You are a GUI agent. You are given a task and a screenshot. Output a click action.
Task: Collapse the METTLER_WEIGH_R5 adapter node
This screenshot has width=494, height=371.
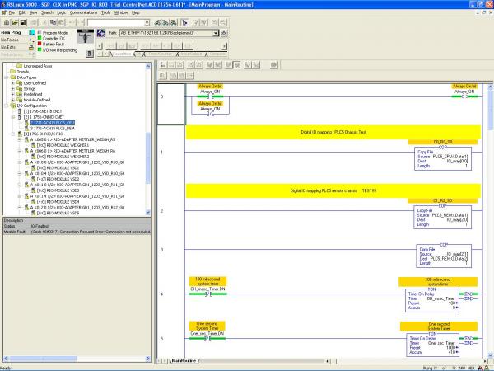click(20, 139)
